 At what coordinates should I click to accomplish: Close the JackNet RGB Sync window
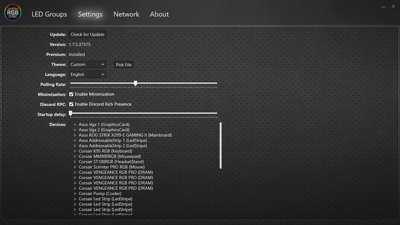coord(393,6)
